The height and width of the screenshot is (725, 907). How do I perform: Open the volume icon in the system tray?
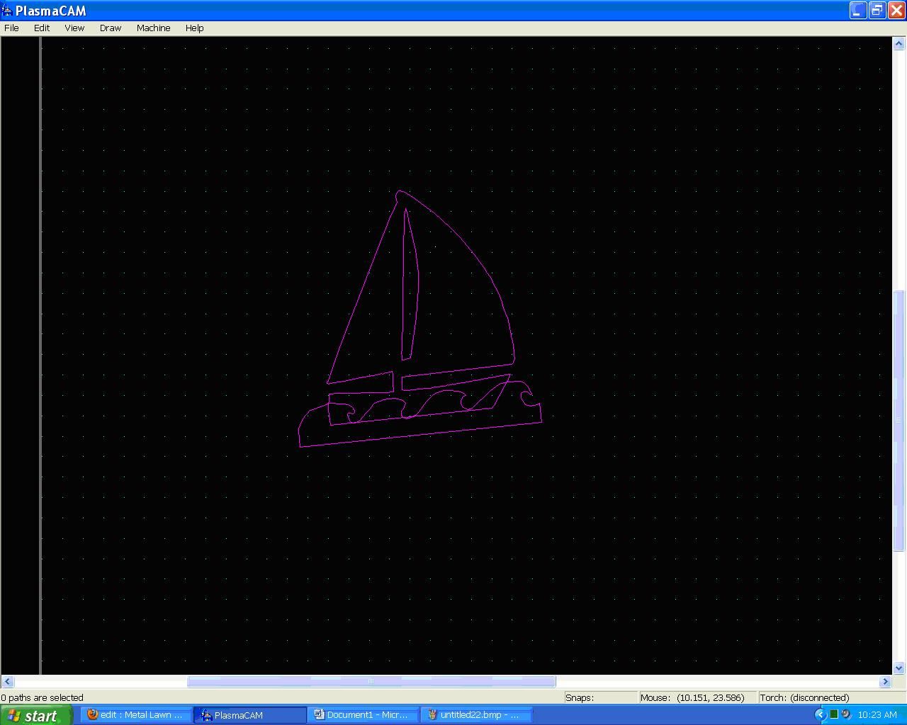click(845, 714)
